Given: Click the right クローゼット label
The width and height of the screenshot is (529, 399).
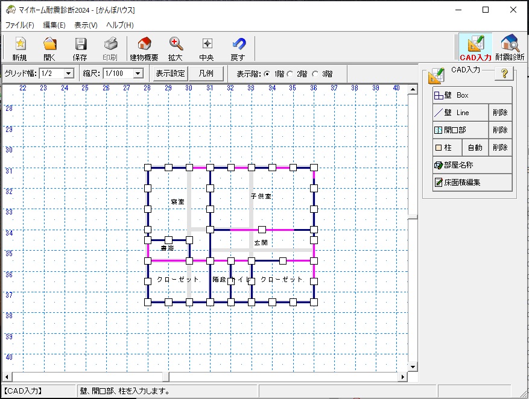Looking at the screenshot, I should 282,280.
